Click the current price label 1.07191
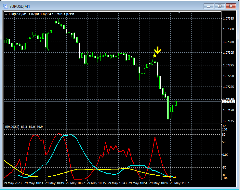Screen dimensions: 240x190 (229, 102)
